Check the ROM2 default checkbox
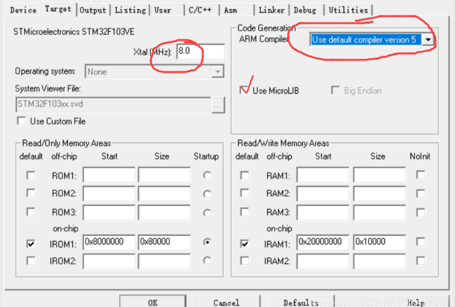Screen dimensions: 455x307 31,193
